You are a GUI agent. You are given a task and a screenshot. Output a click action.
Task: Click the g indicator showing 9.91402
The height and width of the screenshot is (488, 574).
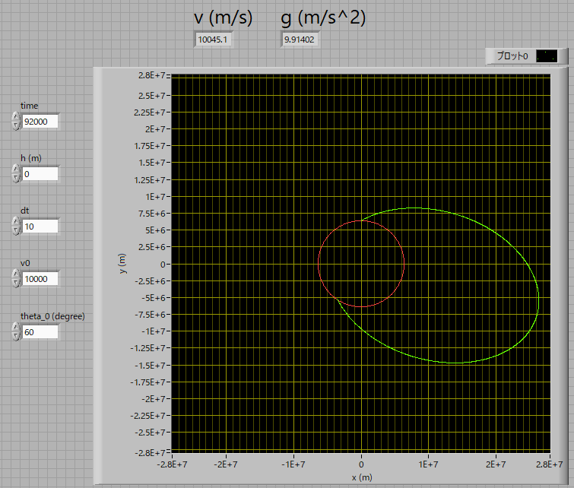coord(300,40)
